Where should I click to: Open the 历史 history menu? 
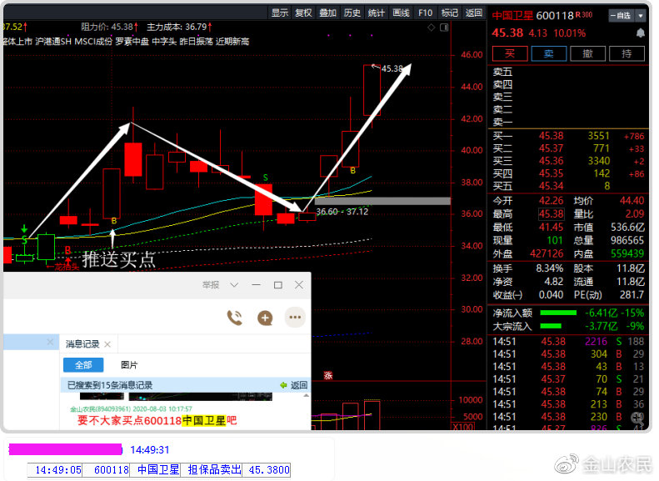click(x=352, y=13)
